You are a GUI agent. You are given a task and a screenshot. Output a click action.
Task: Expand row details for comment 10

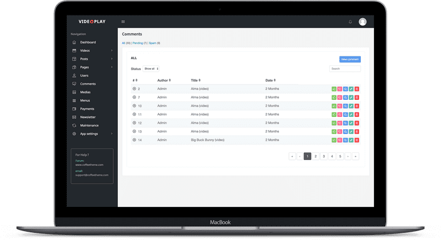coord(134,106)
